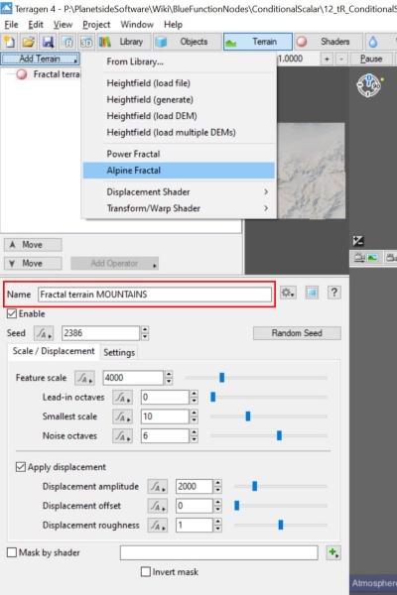This screenshot has width=397, height=595.
Task: Open node settings gear icon beside Name
Action: pyautogui.click(x=288, y=293)
